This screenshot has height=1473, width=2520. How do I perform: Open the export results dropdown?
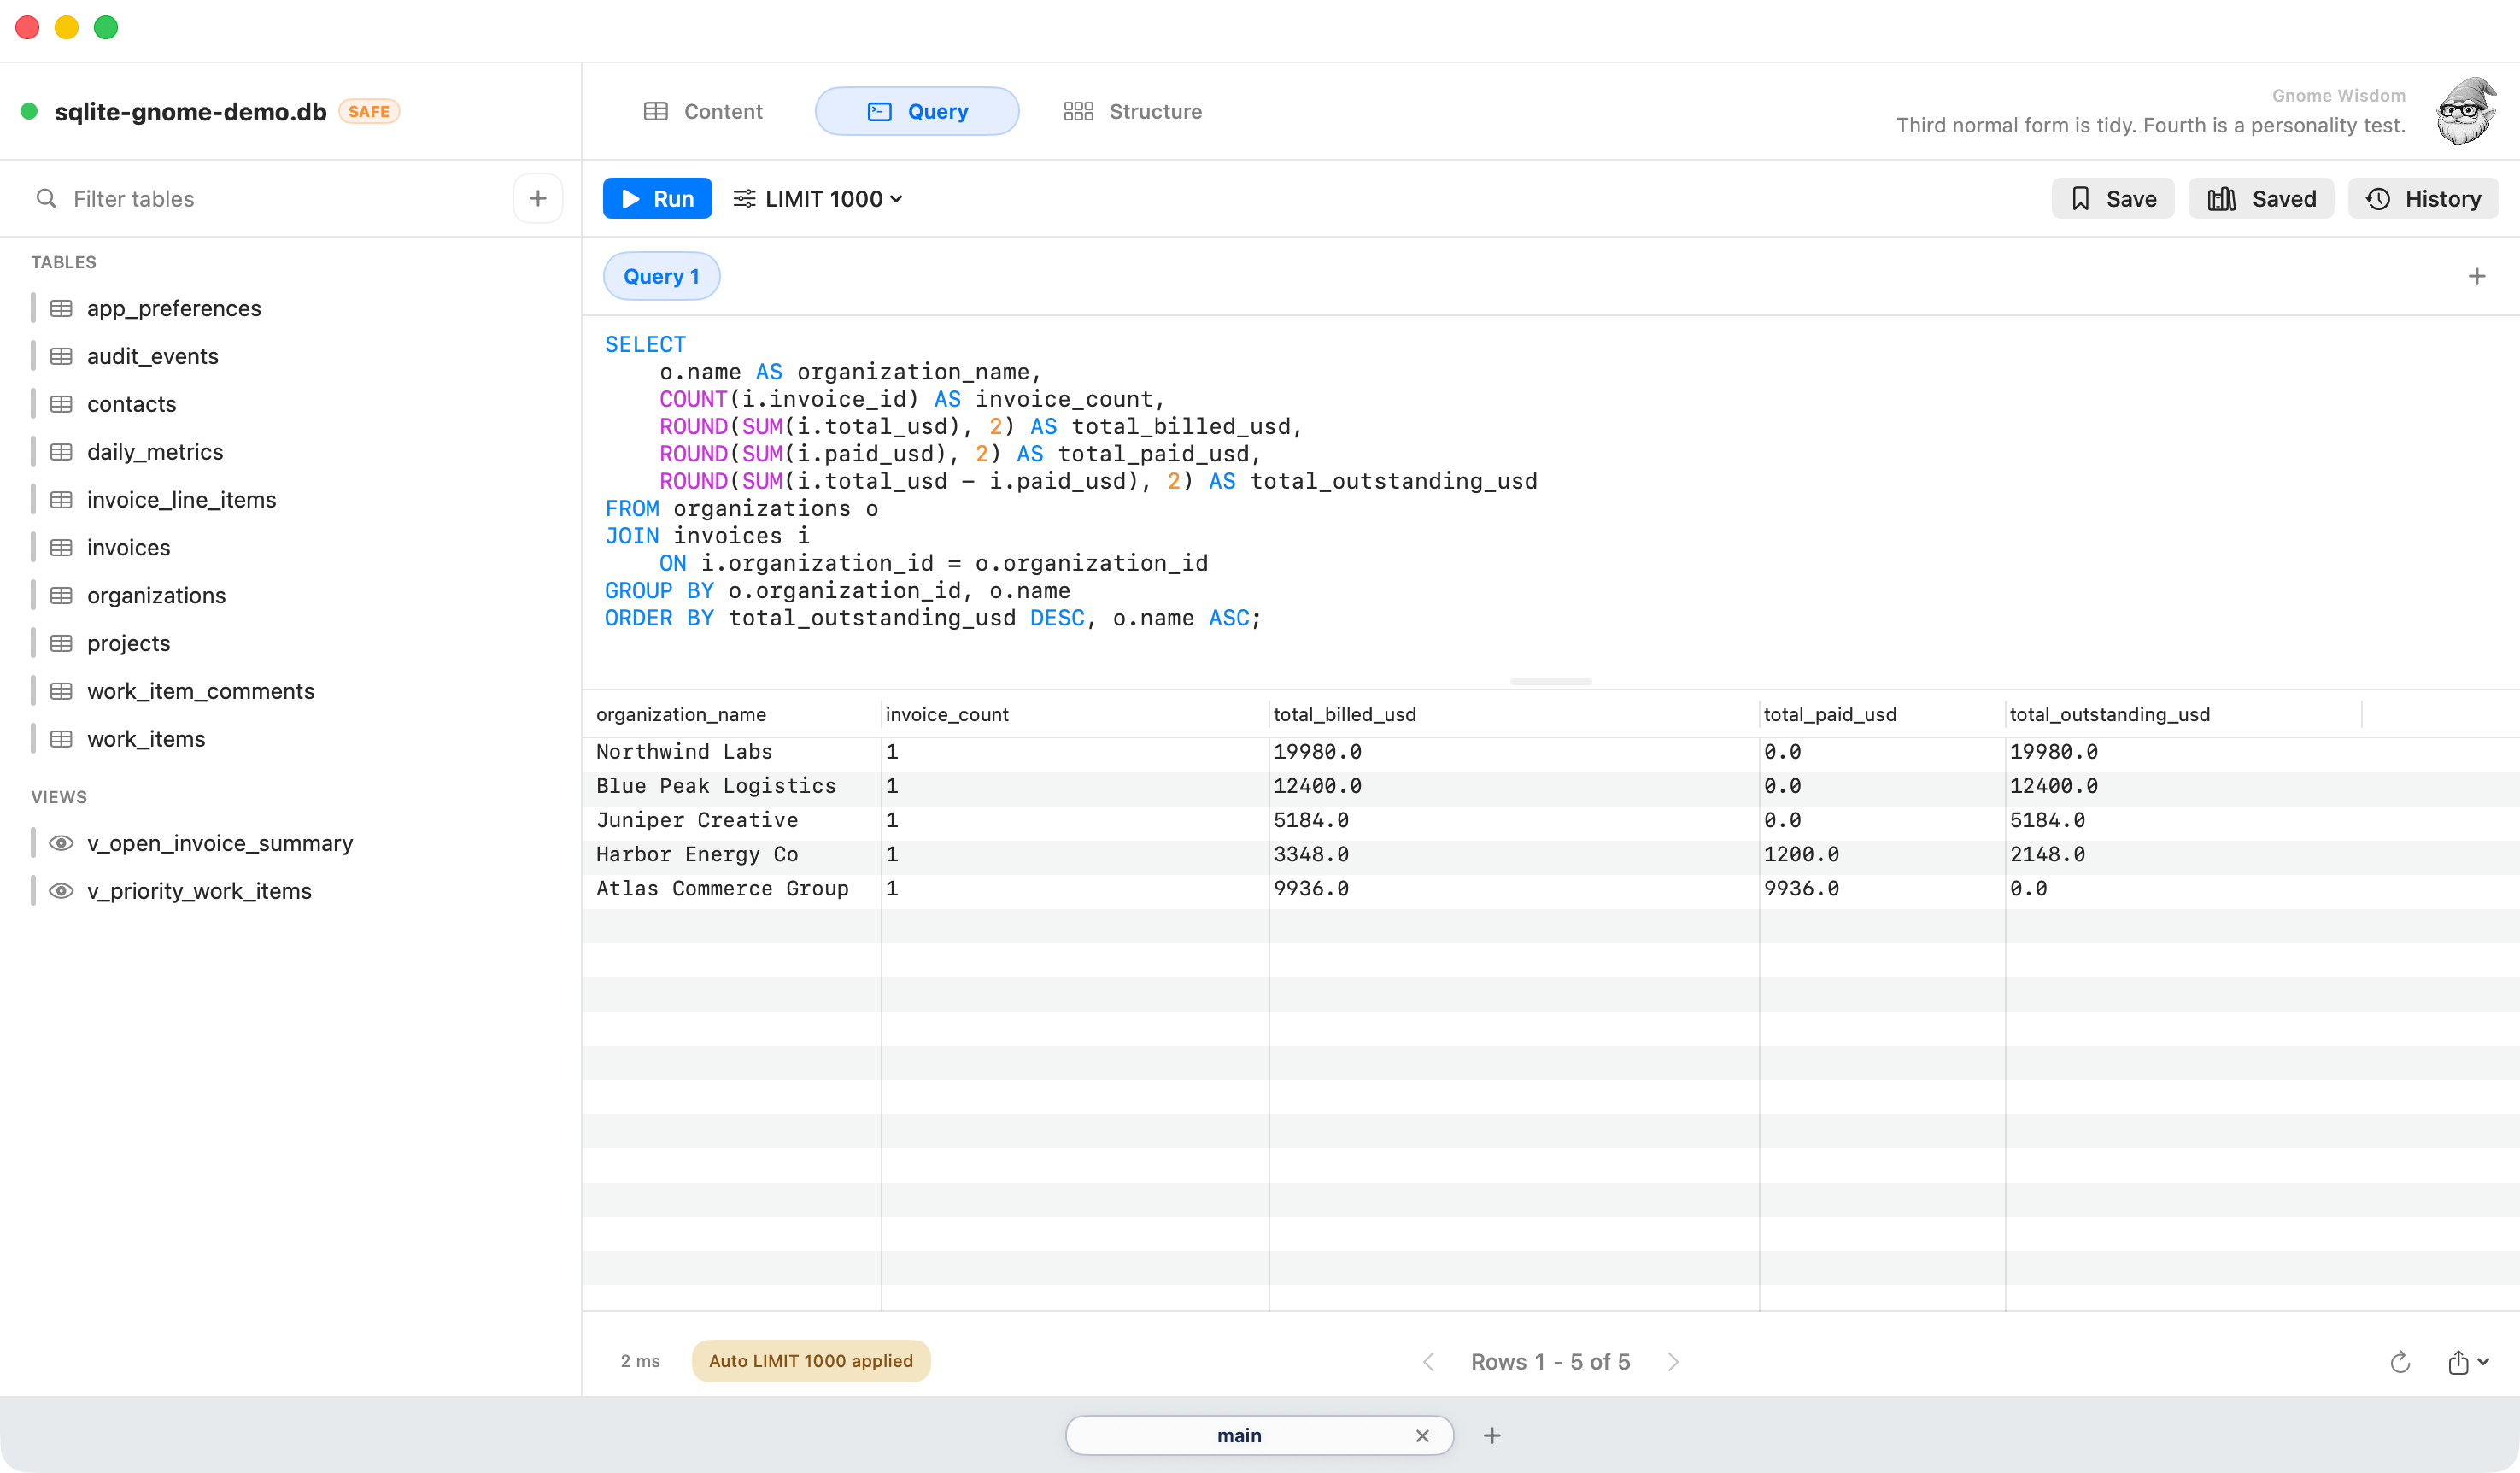tap(2468, 1361)
